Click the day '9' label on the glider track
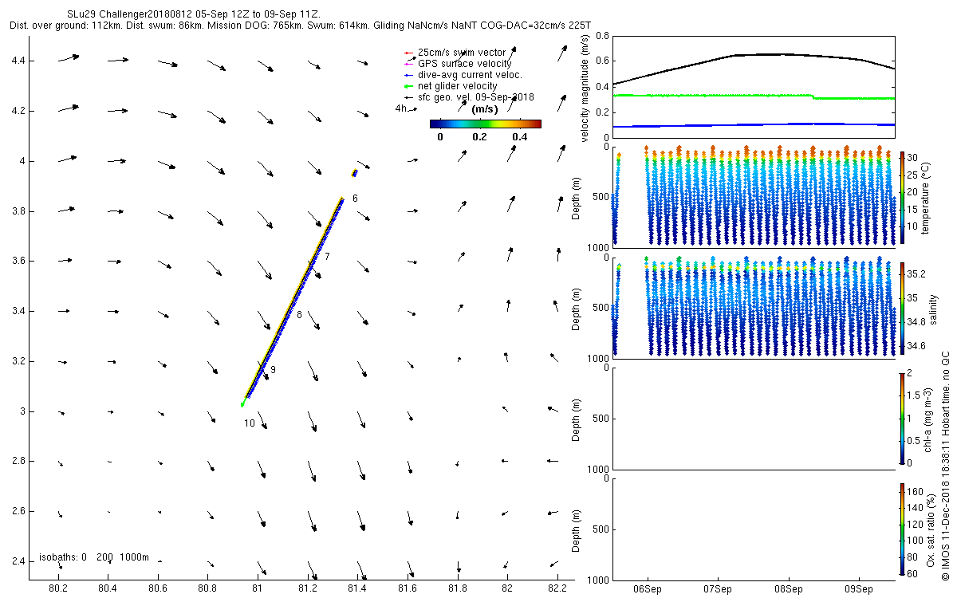 tap(273, 370)
